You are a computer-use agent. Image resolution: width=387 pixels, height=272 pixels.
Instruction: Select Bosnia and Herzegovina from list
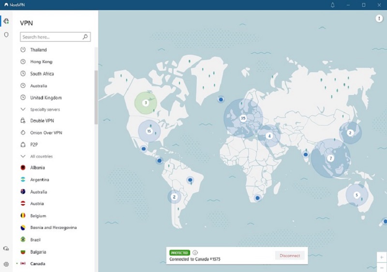pyautogui.click(x=54, y=227)
